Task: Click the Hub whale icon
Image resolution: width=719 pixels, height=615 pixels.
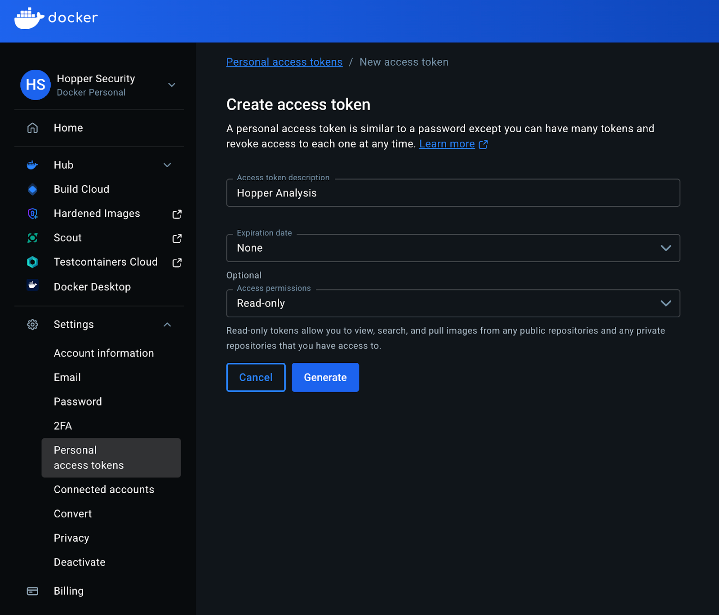Action: click(32, 165)
